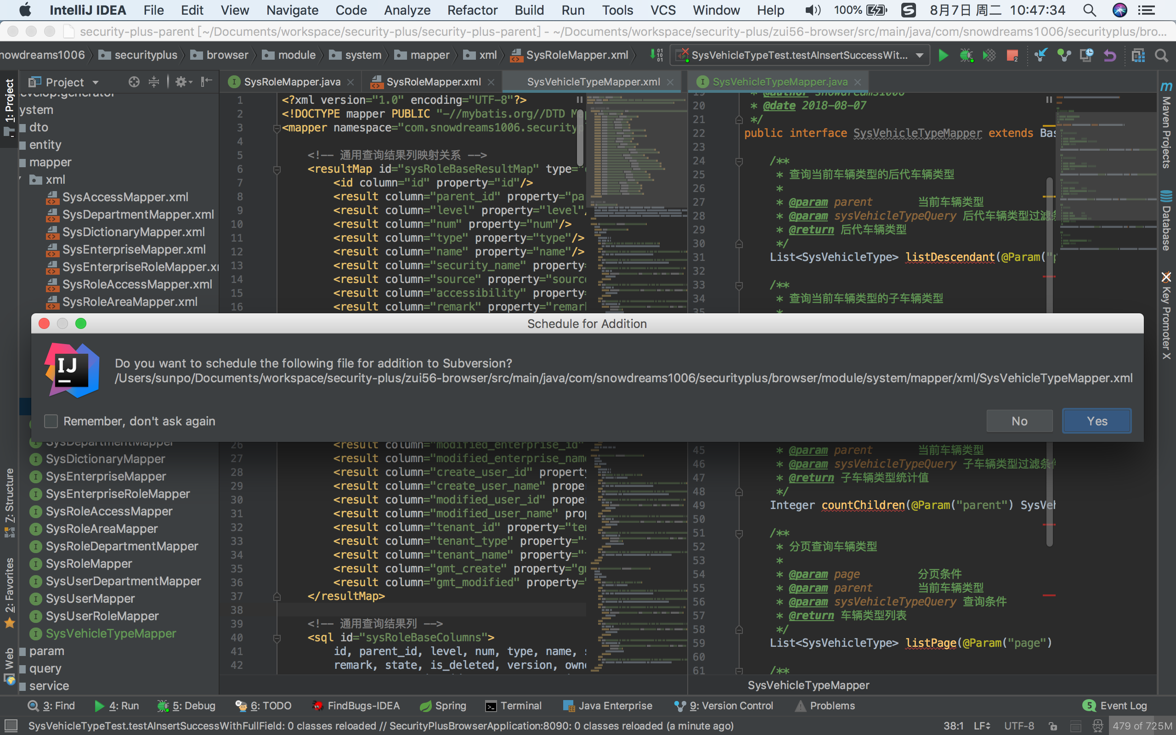This screenshot has height=735, width=1176.
Task: Check Remember, don't ask again box
Action: coord(51,421)
